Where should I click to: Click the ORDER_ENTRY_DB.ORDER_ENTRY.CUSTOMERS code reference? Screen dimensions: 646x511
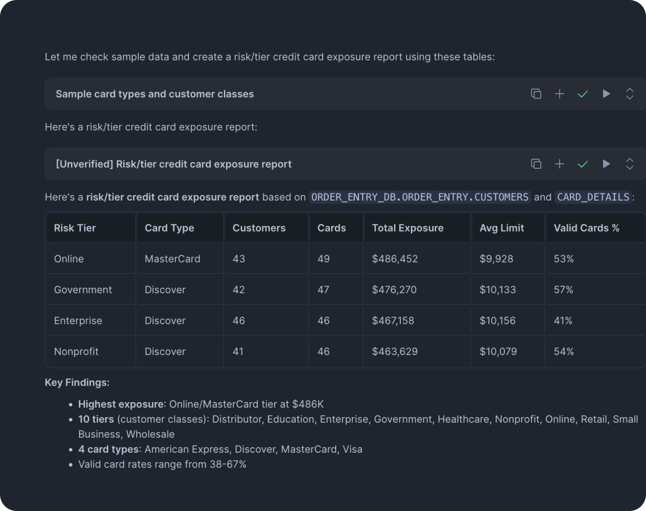coord(420,197)
